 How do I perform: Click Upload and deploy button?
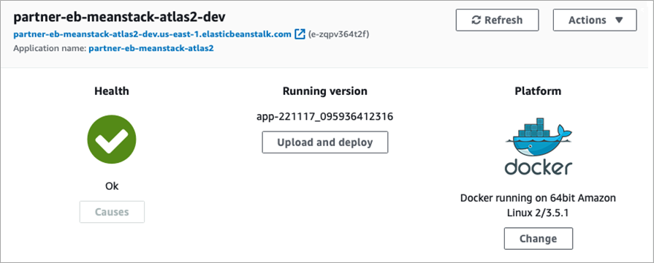coord(325,142)
